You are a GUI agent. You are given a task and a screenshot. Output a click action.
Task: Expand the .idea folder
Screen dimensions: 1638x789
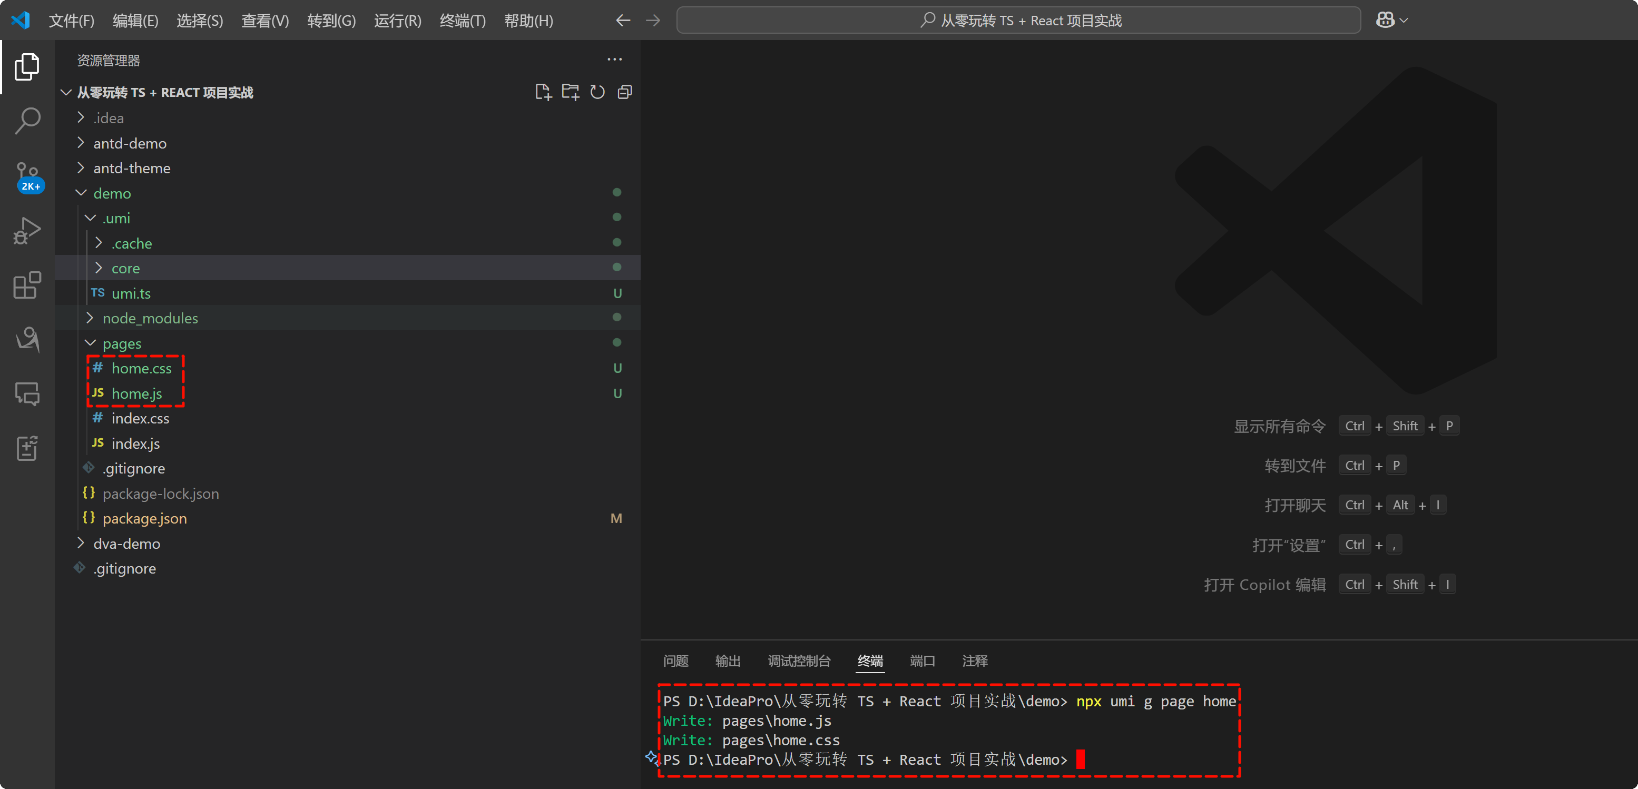348,119
